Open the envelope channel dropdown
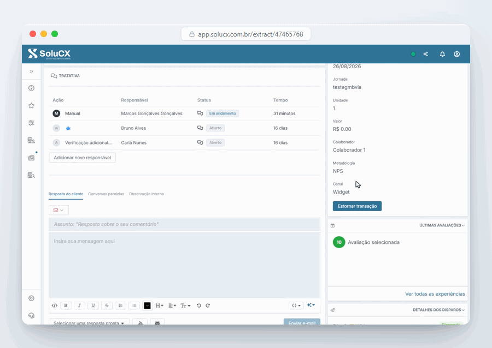Viewport: 492px width, 348px height. pyautogui.click(x=58, y=210)
